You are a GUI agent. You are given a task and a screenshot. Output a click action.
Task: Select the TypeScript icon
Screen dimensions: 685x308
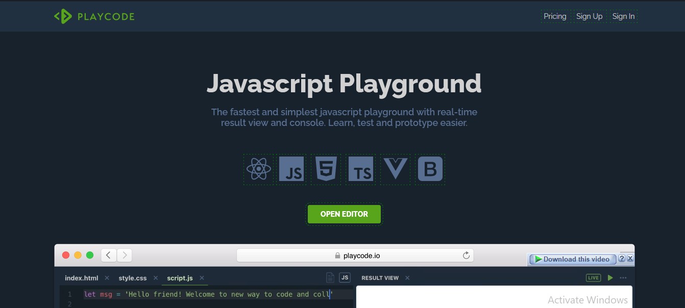point(360,169)
